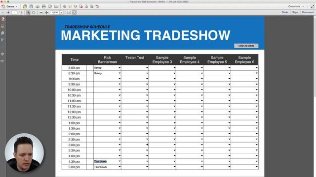Click the TRADESHOW SCHEDULE subtitle

[x=87, y=27]
